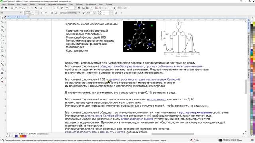Click the Paste icon in toolbar
Screen dimensions: 255x143
coord(36,8)
